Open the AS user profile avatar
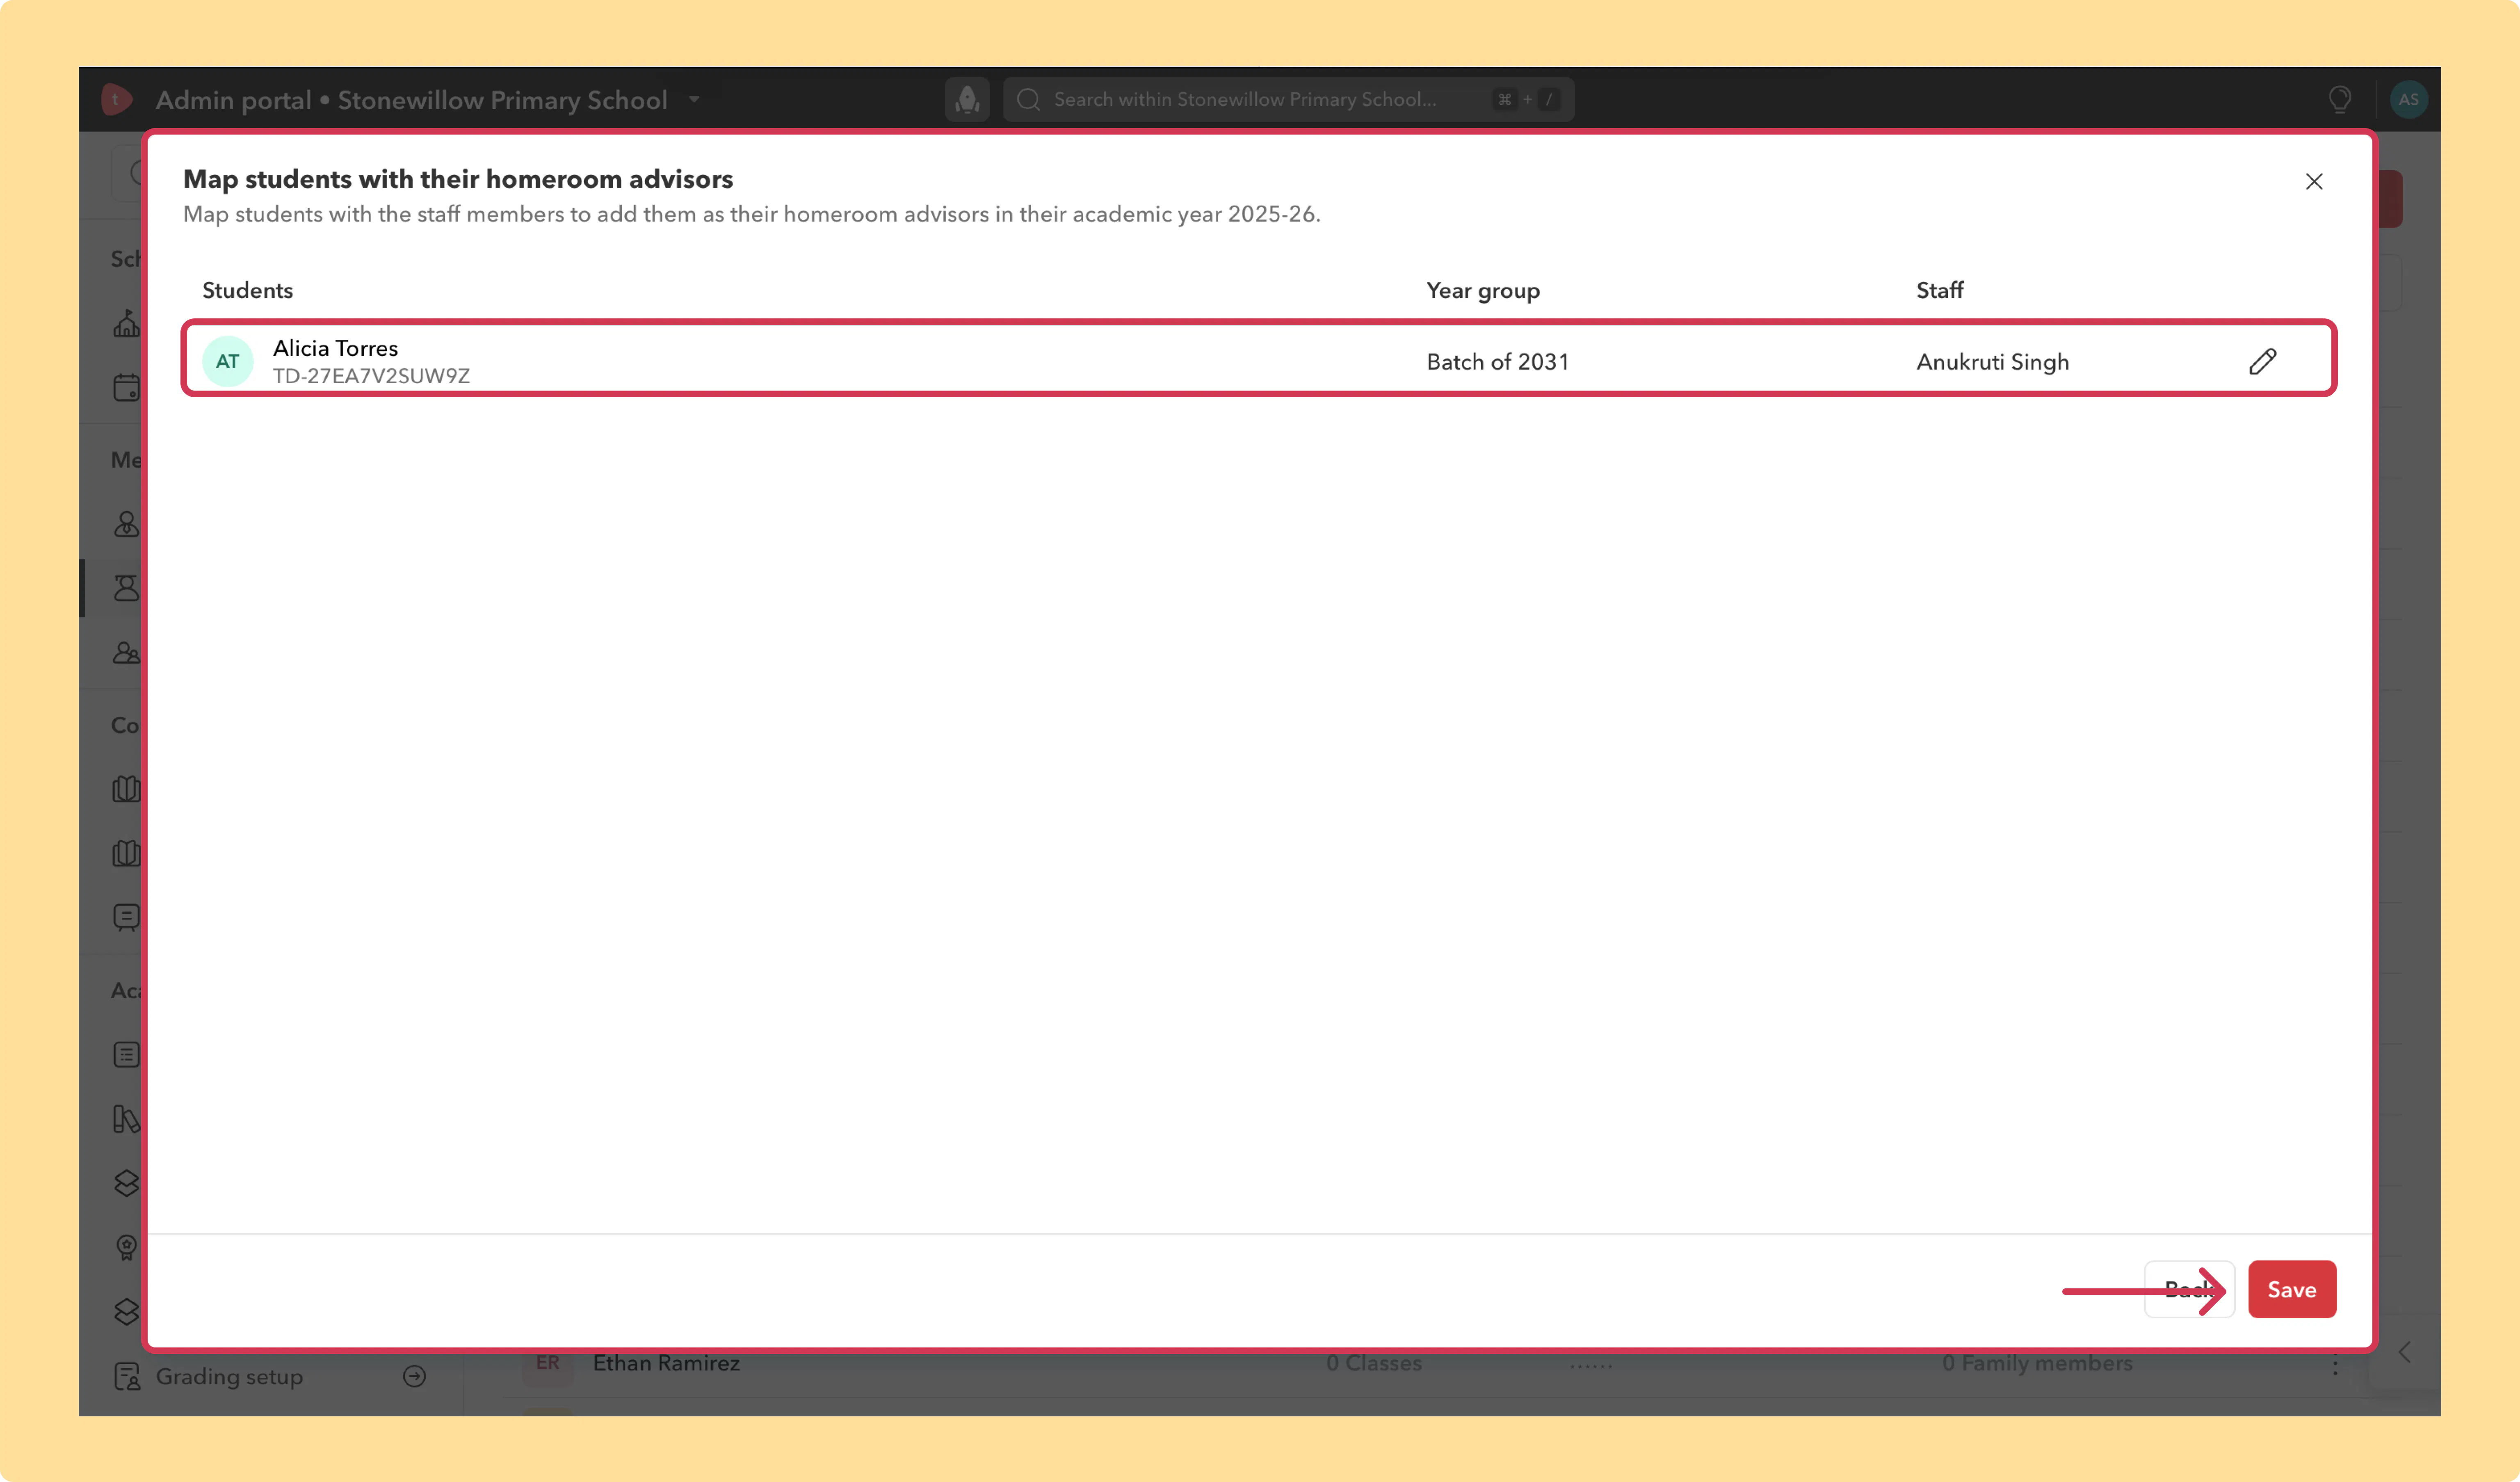 [2408, 99]
